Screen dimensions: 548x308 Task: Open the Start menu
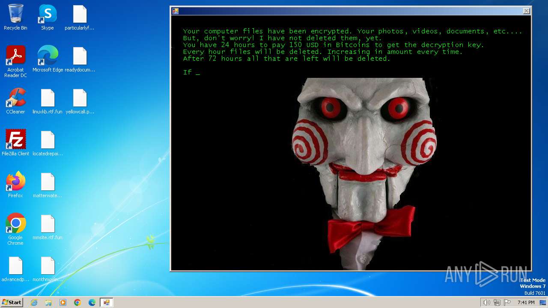12,302
